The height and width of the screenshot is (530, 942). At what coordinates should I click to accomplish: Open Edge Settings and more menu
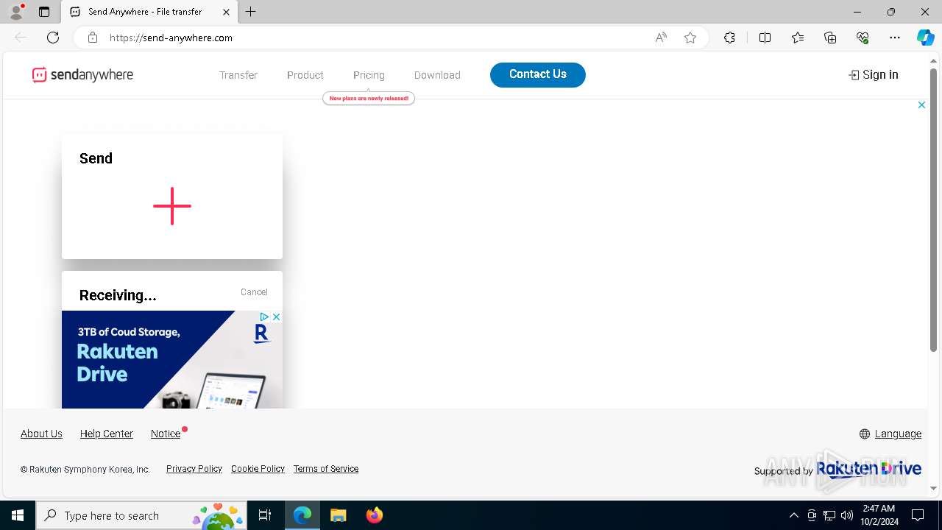click(x=895, y=38)
